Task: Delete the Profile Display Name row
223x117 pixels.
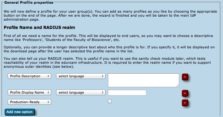Action: coord(185,93)
